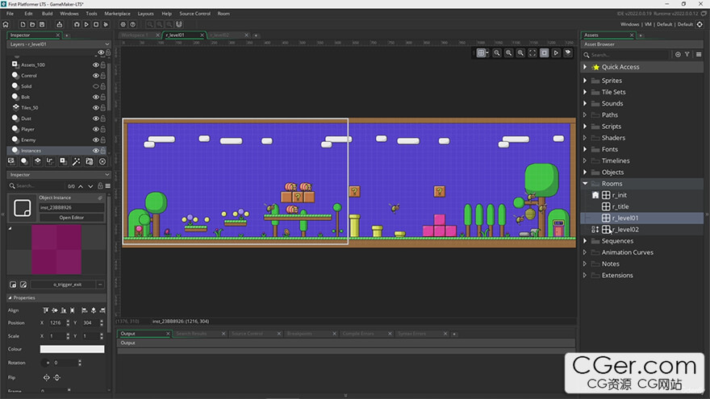
Task: Open the Colour swatch for instance
Action: point(72,349)
